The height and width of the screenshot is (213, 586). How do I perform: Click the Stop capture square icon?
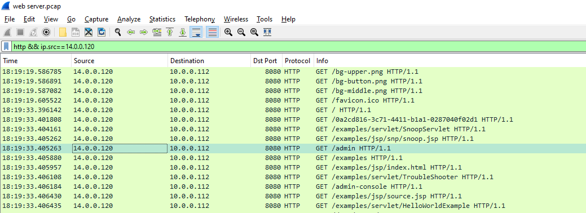click(20, 32)
